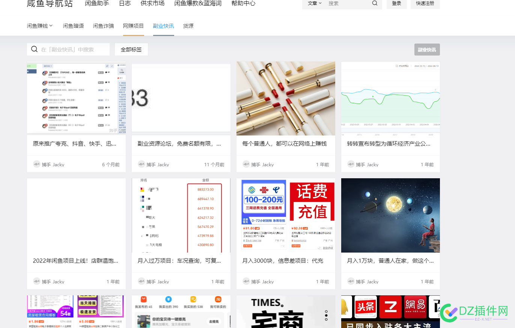This screenshot has width=515, height=328.
Task: Go to 咸鱼导航站 site home
Action: [x=50, y=3]
